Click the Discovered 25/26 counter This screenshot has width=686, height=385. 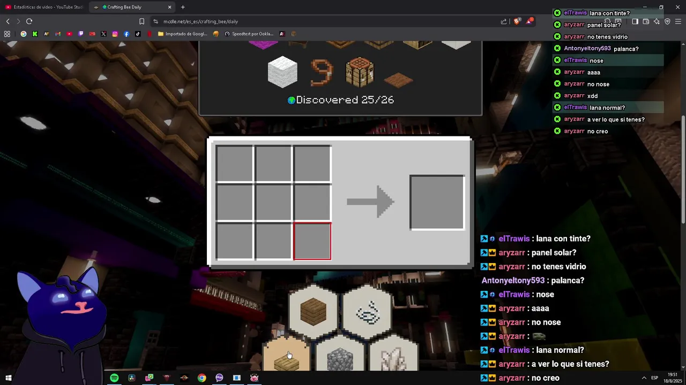pyautogui.click(x=341, y=100)
